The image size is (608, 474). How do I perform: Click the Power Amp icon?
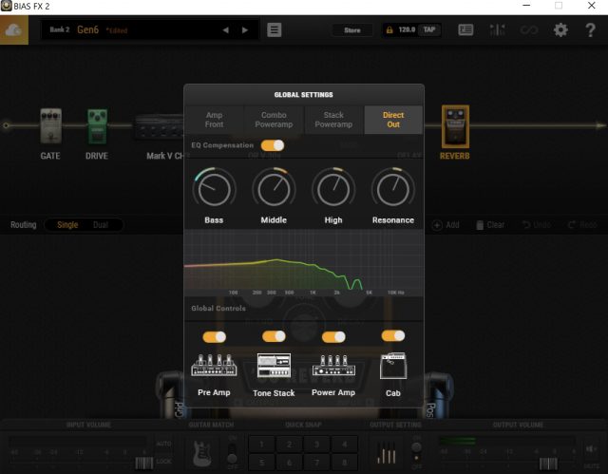click(333, 365)
